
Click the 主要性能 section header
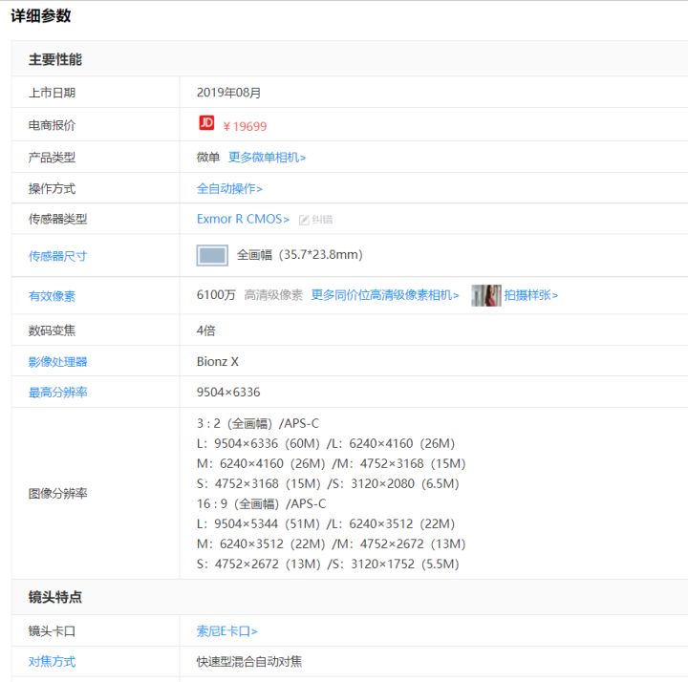tap(55, 59)
